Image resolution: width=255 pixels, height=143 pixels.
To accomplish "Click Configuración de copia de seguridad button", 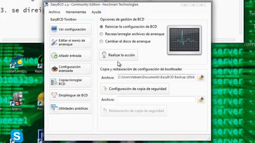I will coord(135,89).
